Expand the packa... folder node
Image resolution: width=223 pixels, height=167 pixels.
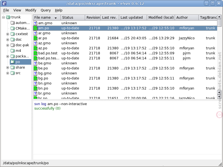pyautogui.click(x=8, y=56)
